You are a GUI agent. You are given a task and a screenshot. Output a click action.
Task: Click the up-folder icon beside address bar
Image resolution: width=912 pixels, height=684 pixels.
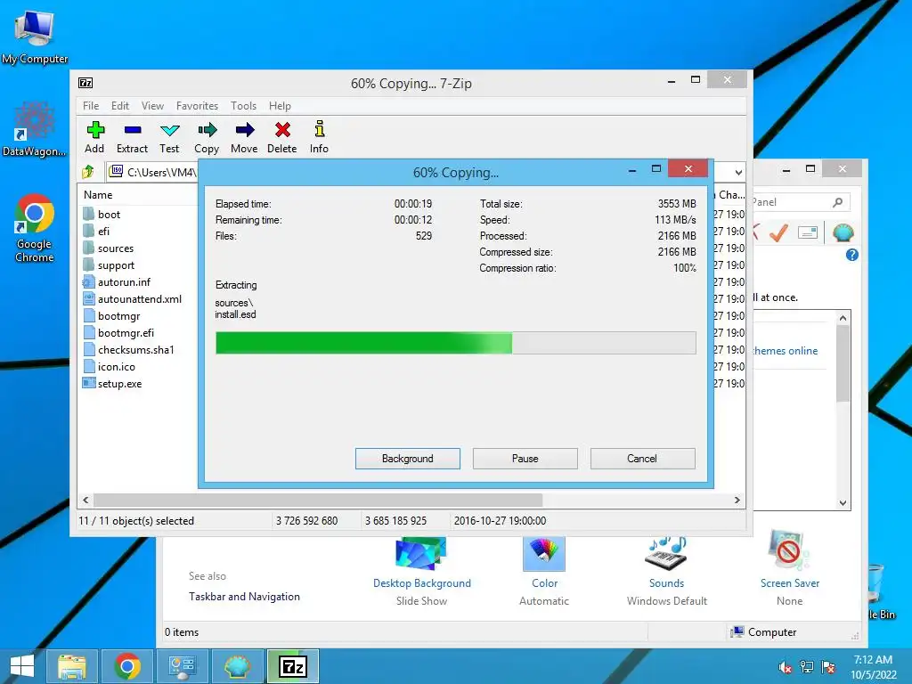point(88,172)
